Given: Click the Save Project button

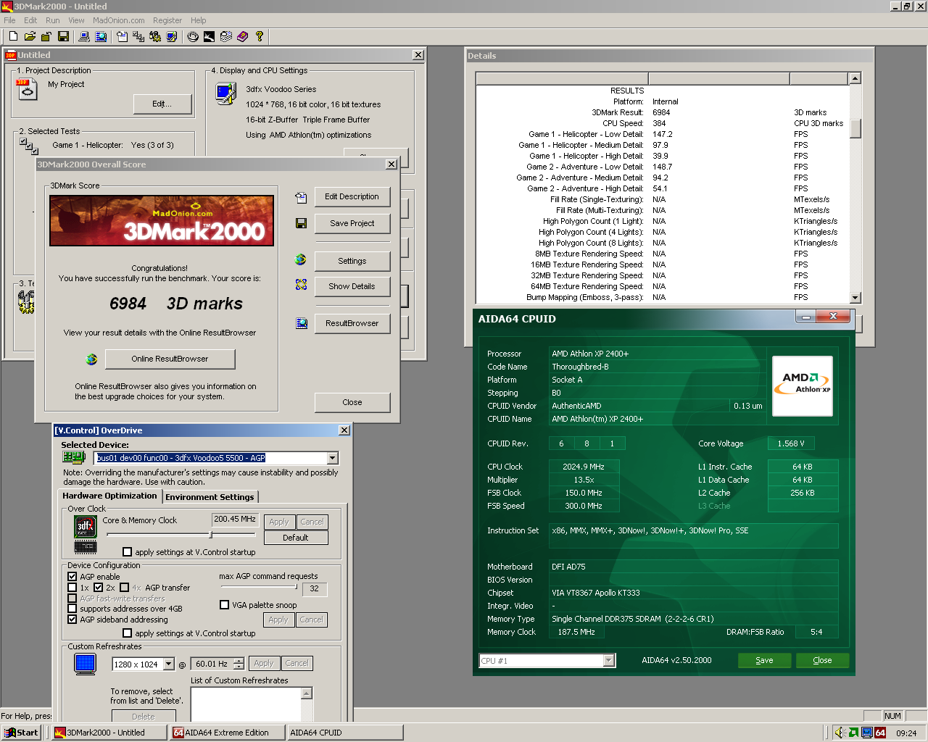Looking at the screenshot, I should point(352,223).
